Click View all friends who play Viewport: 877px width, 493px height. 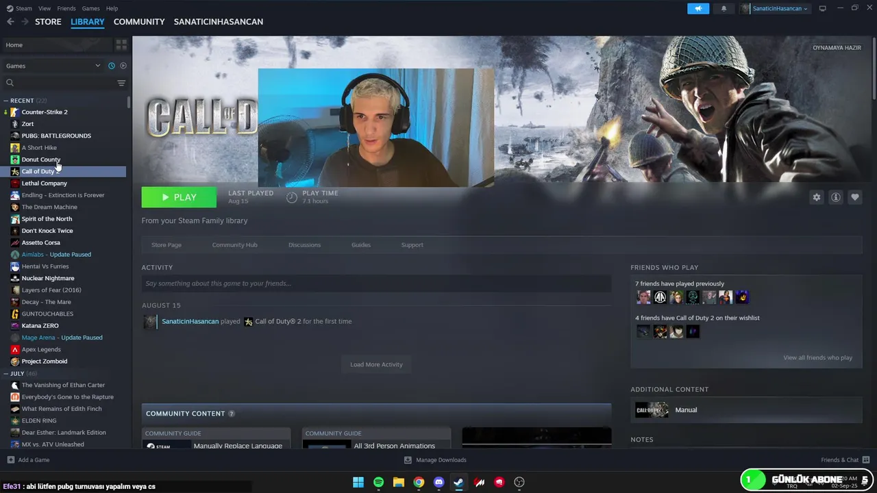pos(817,358)
